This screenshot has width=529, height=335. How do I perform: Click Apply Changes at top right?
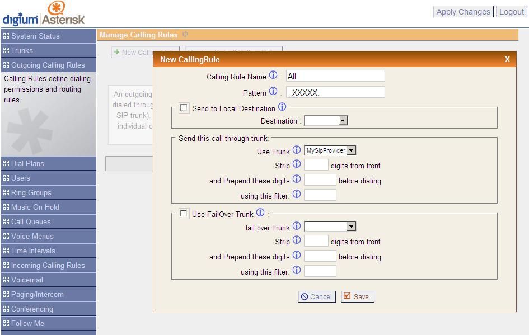click(463, 12)
